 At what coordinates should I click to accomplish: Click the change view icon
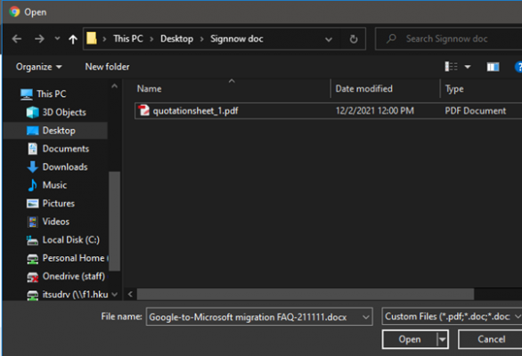tap(451, 67)
